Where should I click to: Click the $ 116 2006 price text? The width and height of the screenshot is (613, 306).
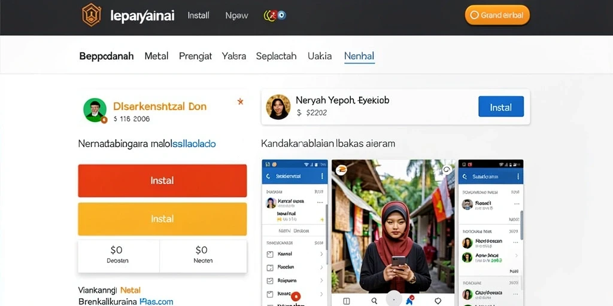tap(132, 119)
